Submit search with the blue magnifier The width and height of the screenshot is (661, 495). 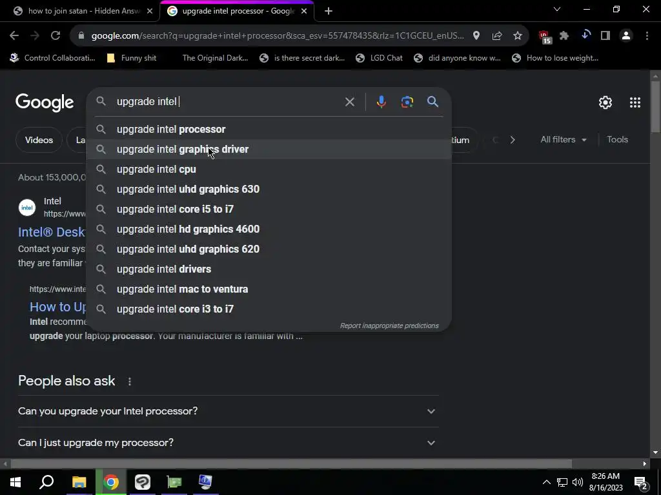[432, 101]
